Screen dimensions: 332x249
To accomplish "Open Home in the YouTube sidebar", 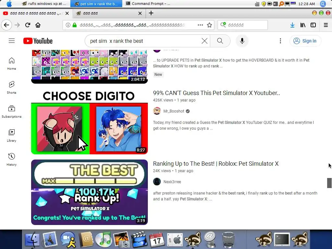I will [11, 64].
